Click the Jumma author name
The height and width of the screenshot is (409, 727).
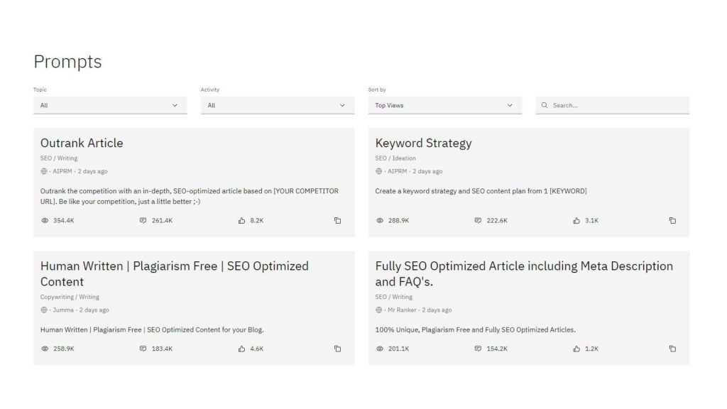click(63, 310)
